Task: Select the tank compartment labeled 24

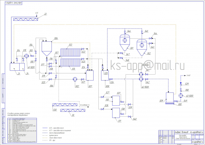Action: coord(22,67)
